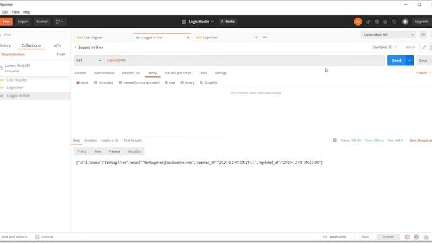The width and height of the screenshot is (432, 243).
Task: Switch to the Test Results tab
Action: (132, 140)
